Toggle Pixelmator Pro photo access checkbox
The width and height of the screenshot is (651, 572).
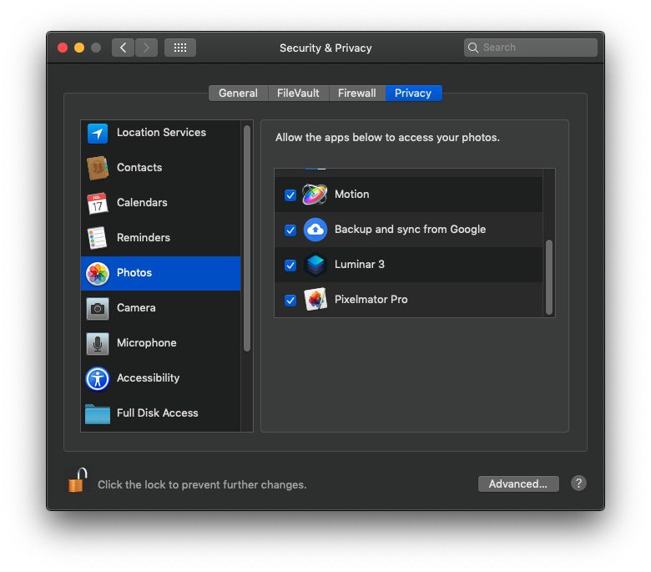pyautogui.click(x=290, y=300)
